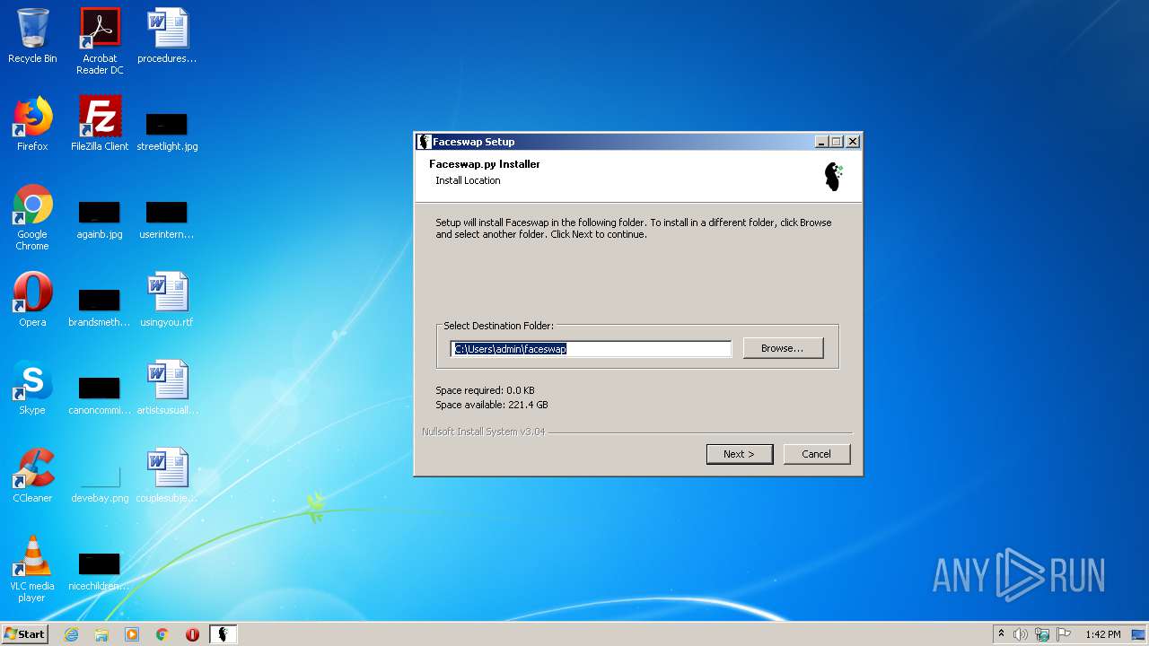Click 'Install Location' subtitle text
The width and height of the screenshot is (1149, 646).
(x=468, y=180)
